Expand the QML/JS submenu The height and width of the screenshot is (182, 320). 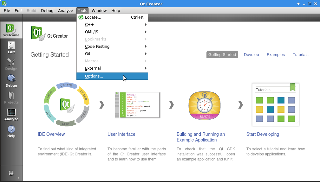(112, 32)
